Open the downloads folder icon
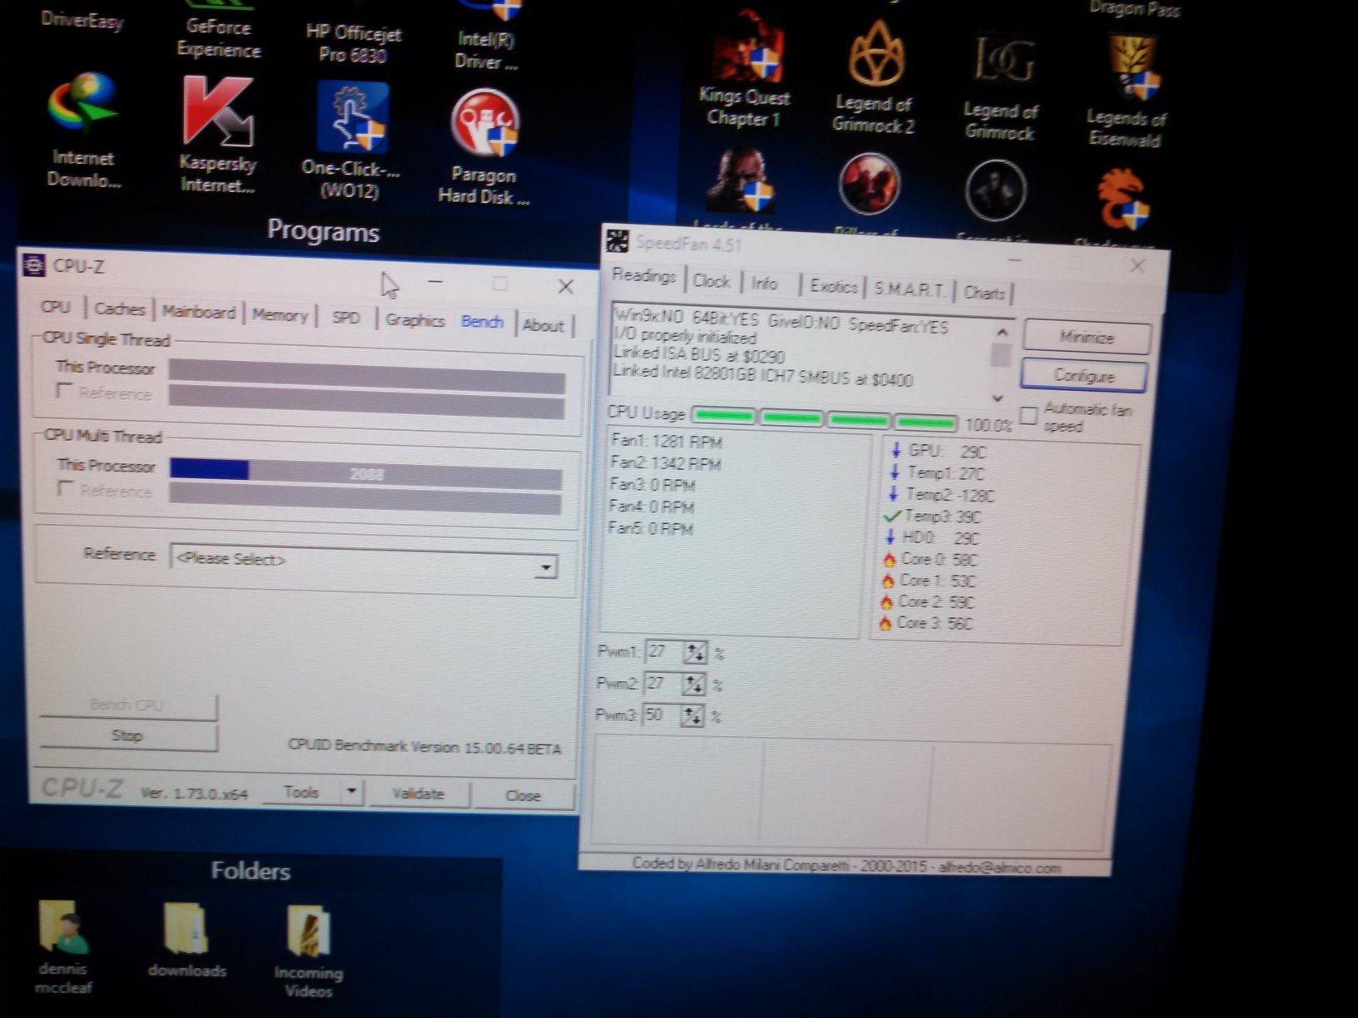The height and width of the screenshot is (1018, 1358). 186,931
